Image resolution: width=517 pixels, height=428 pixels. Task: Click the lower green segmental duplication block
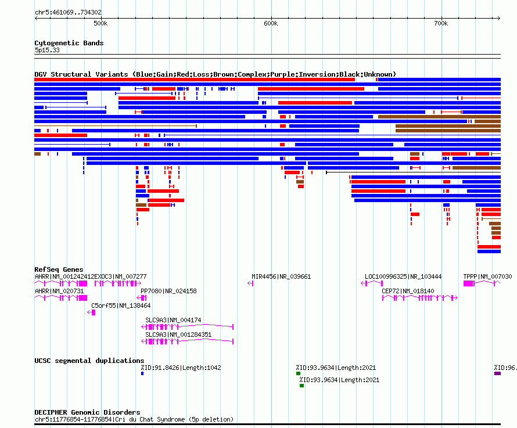(301, 386)
